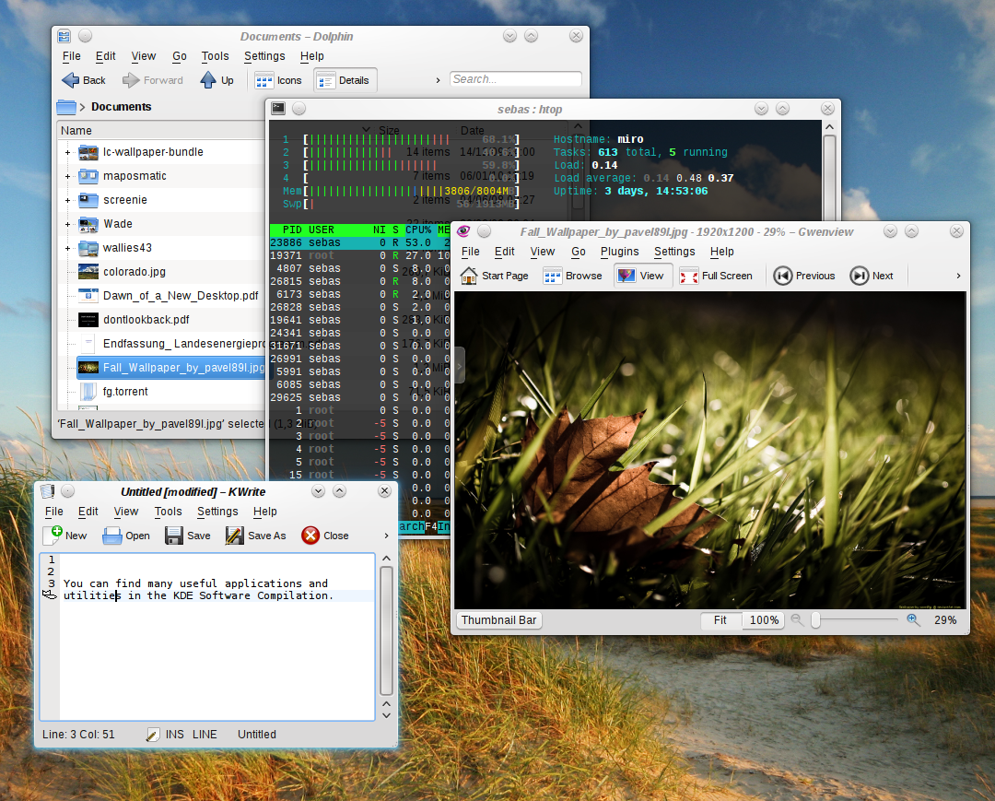Click the breadcrumb arrow before Documents
The image size is (995, 801).
pyautogui.click(x=83, y=107)
